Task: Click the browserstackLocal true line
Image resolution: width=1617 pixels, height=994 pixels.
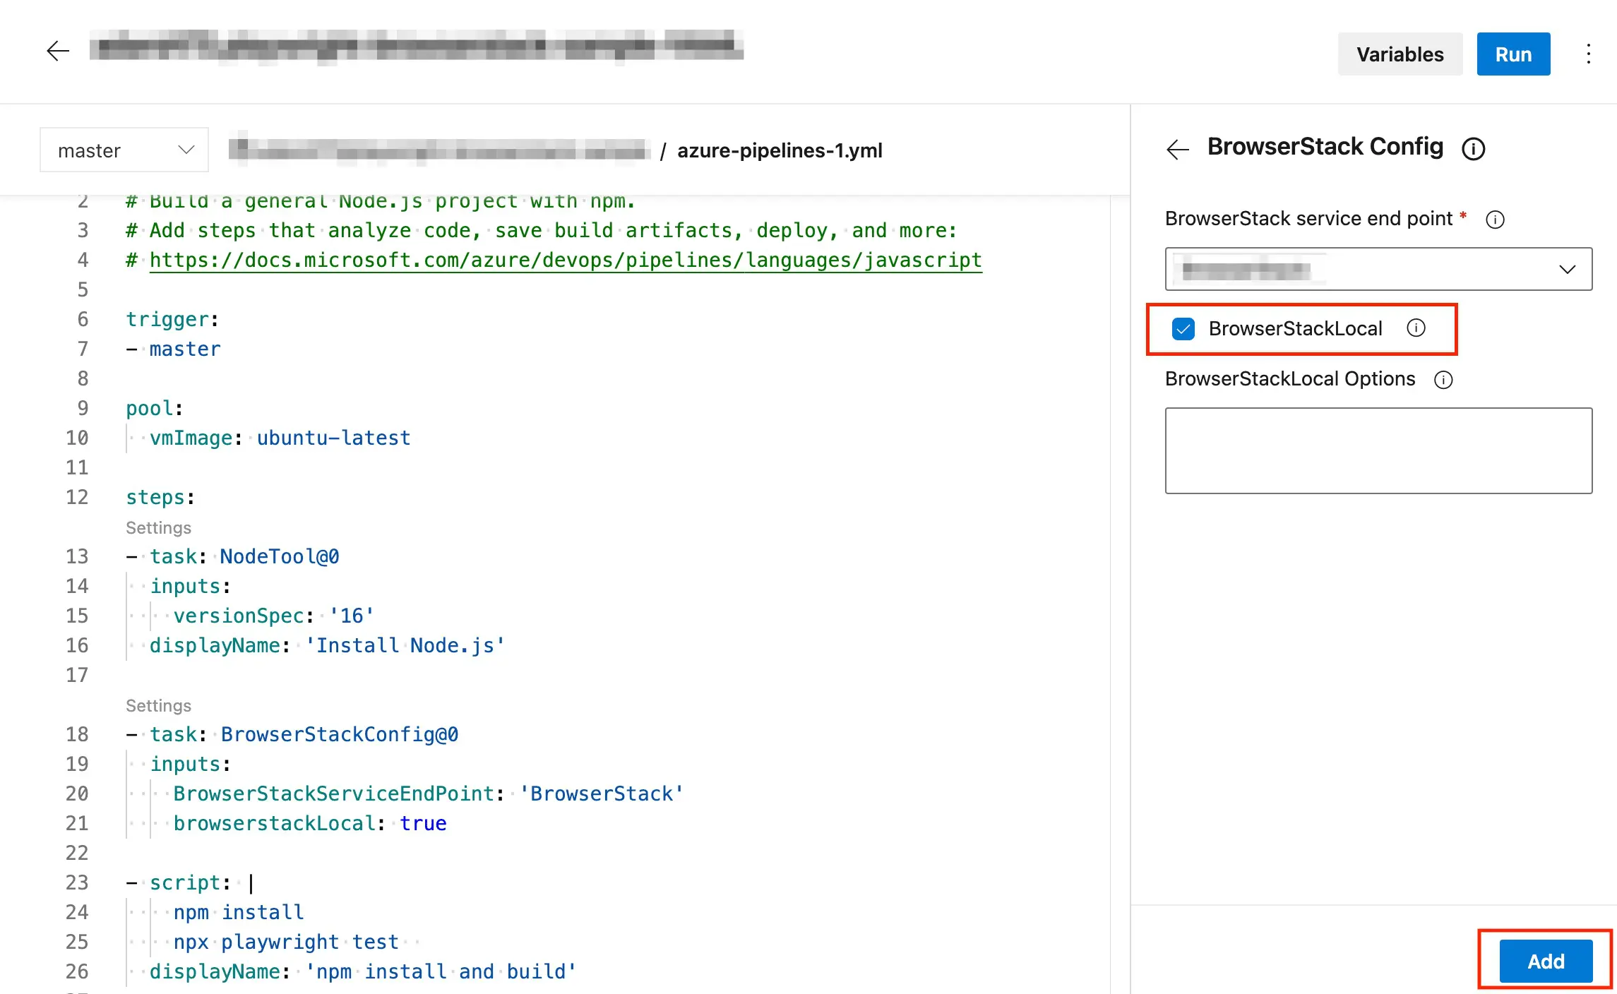Action: tap(309, 824)
